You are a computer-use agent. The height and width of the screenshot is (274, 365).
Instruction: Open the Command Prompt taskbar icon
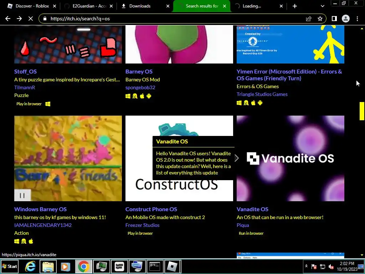[155, 266]
